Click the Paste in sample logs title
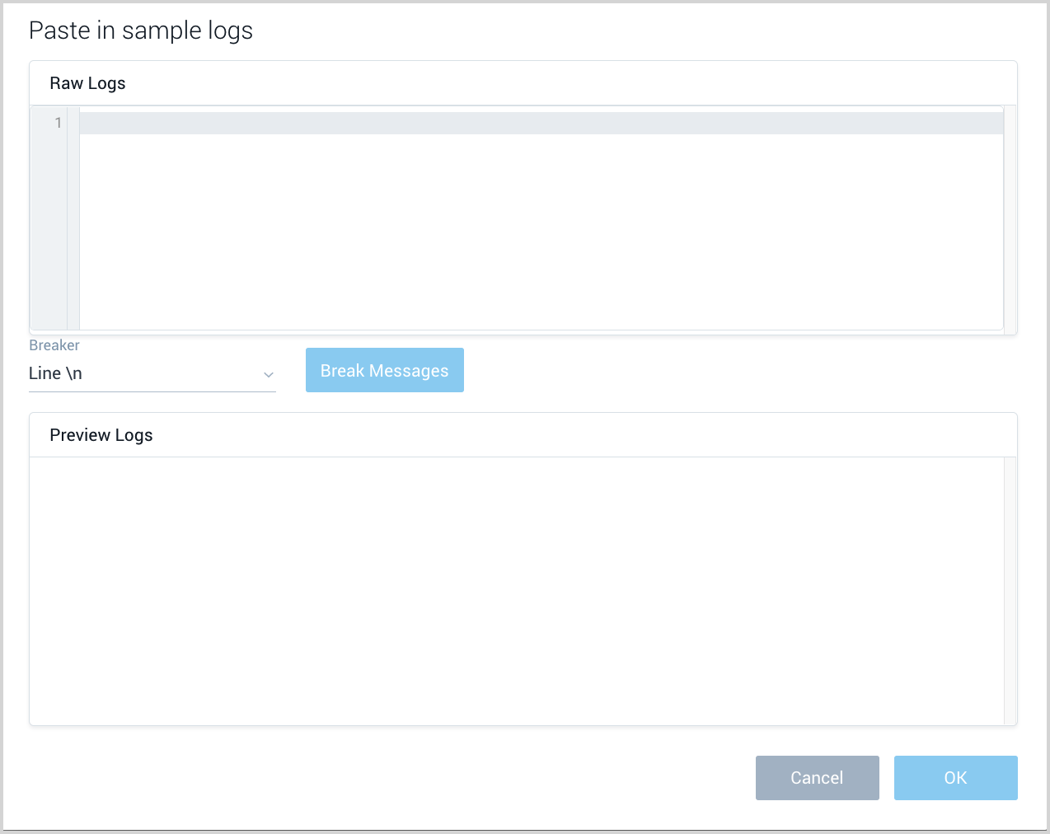1050x834 pixels. (141, 30)
